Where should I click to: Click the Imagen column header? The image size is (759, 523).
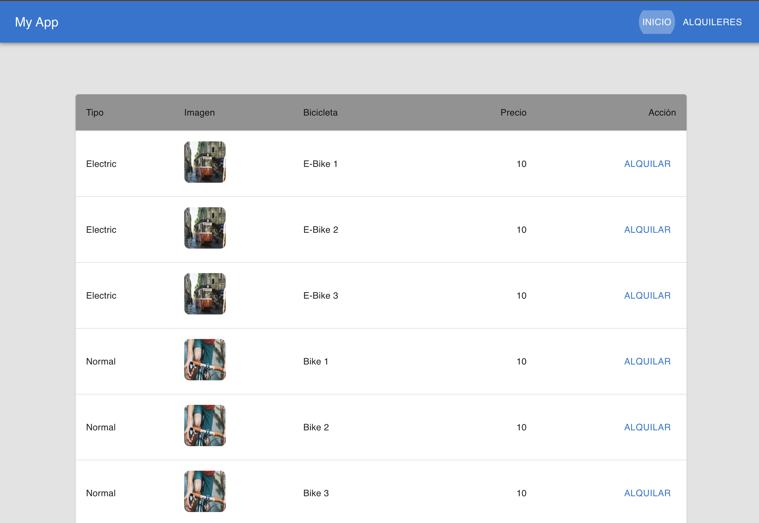[x=199, y=112]
